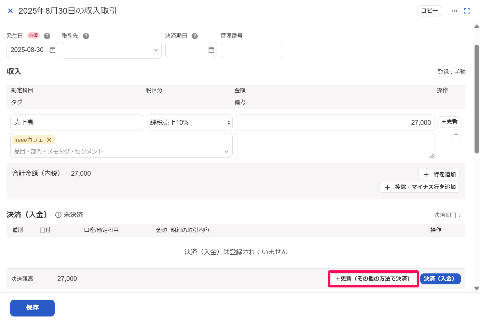Click 控除・マイナス行を追加 button
This screenshot has width=480, height=324.
[420, 187]
